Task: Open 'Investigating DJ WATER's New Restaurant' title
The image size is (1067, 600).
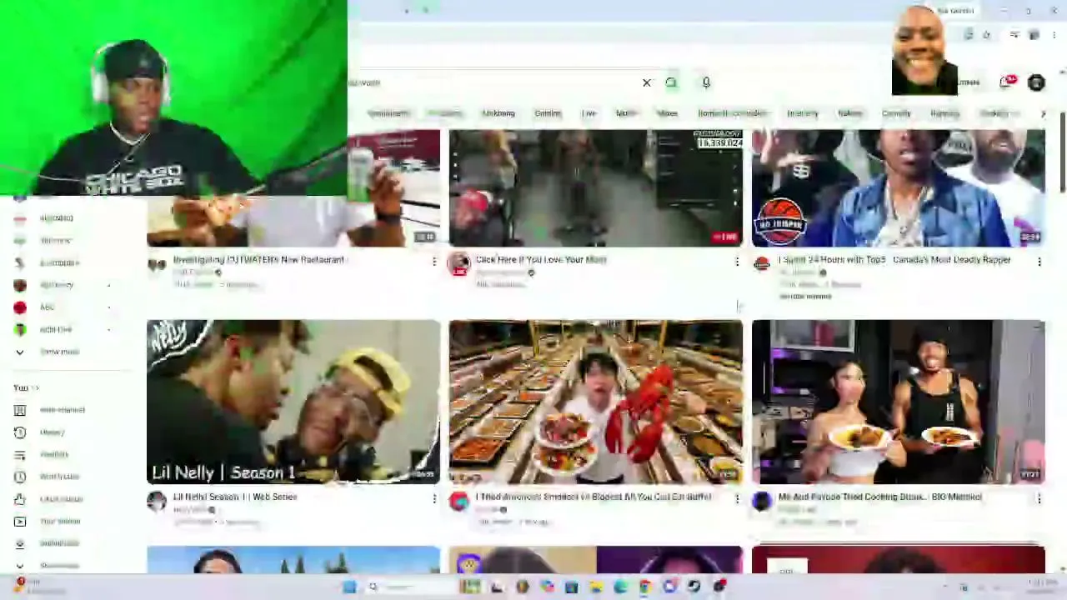Action: [258, 260]
